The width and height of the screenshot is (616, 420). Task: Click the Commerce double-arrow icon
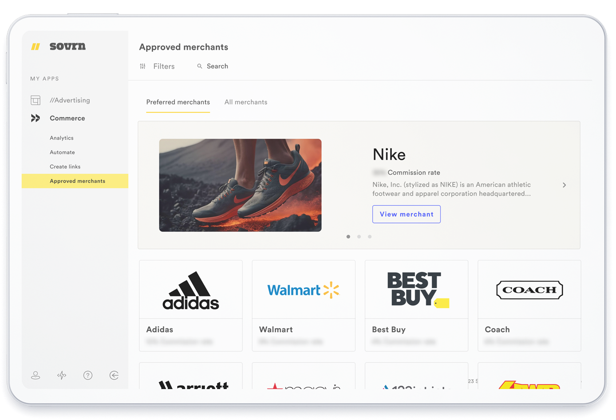[36, 118]
